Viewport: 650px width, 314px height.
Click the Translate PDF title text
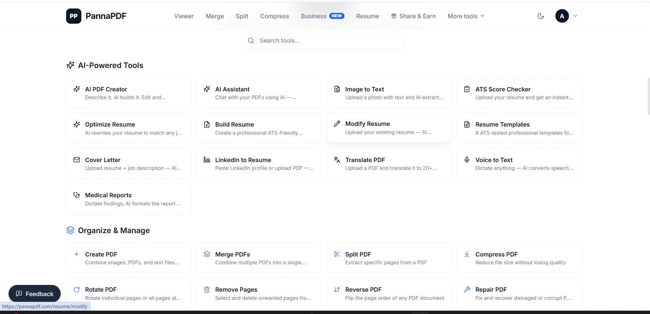[365, 160]
